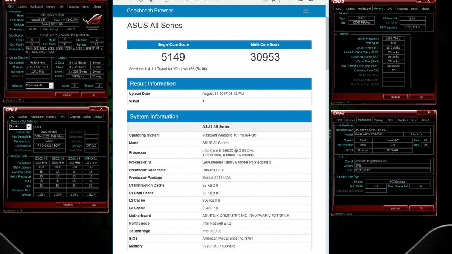Select About tab in the Memory timings window
This screenshot has height=254, width=452.
pyautogui.click(x=425, y=9)
